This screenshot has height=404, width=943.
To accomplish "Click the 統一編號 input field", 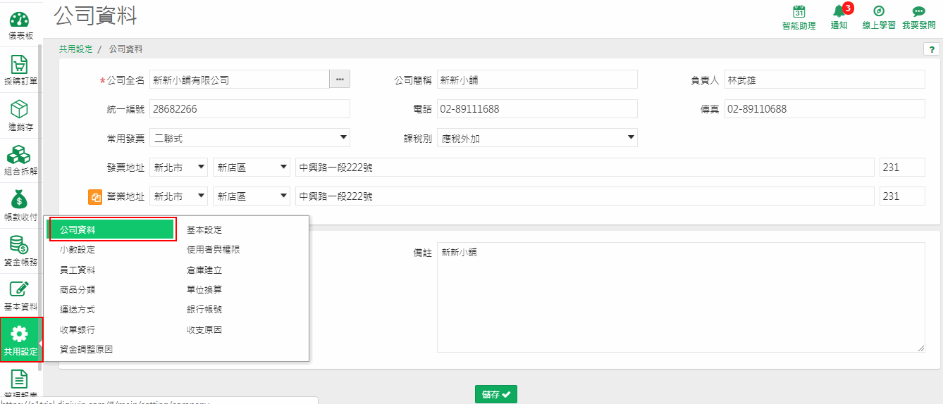I will click(249, 109).
